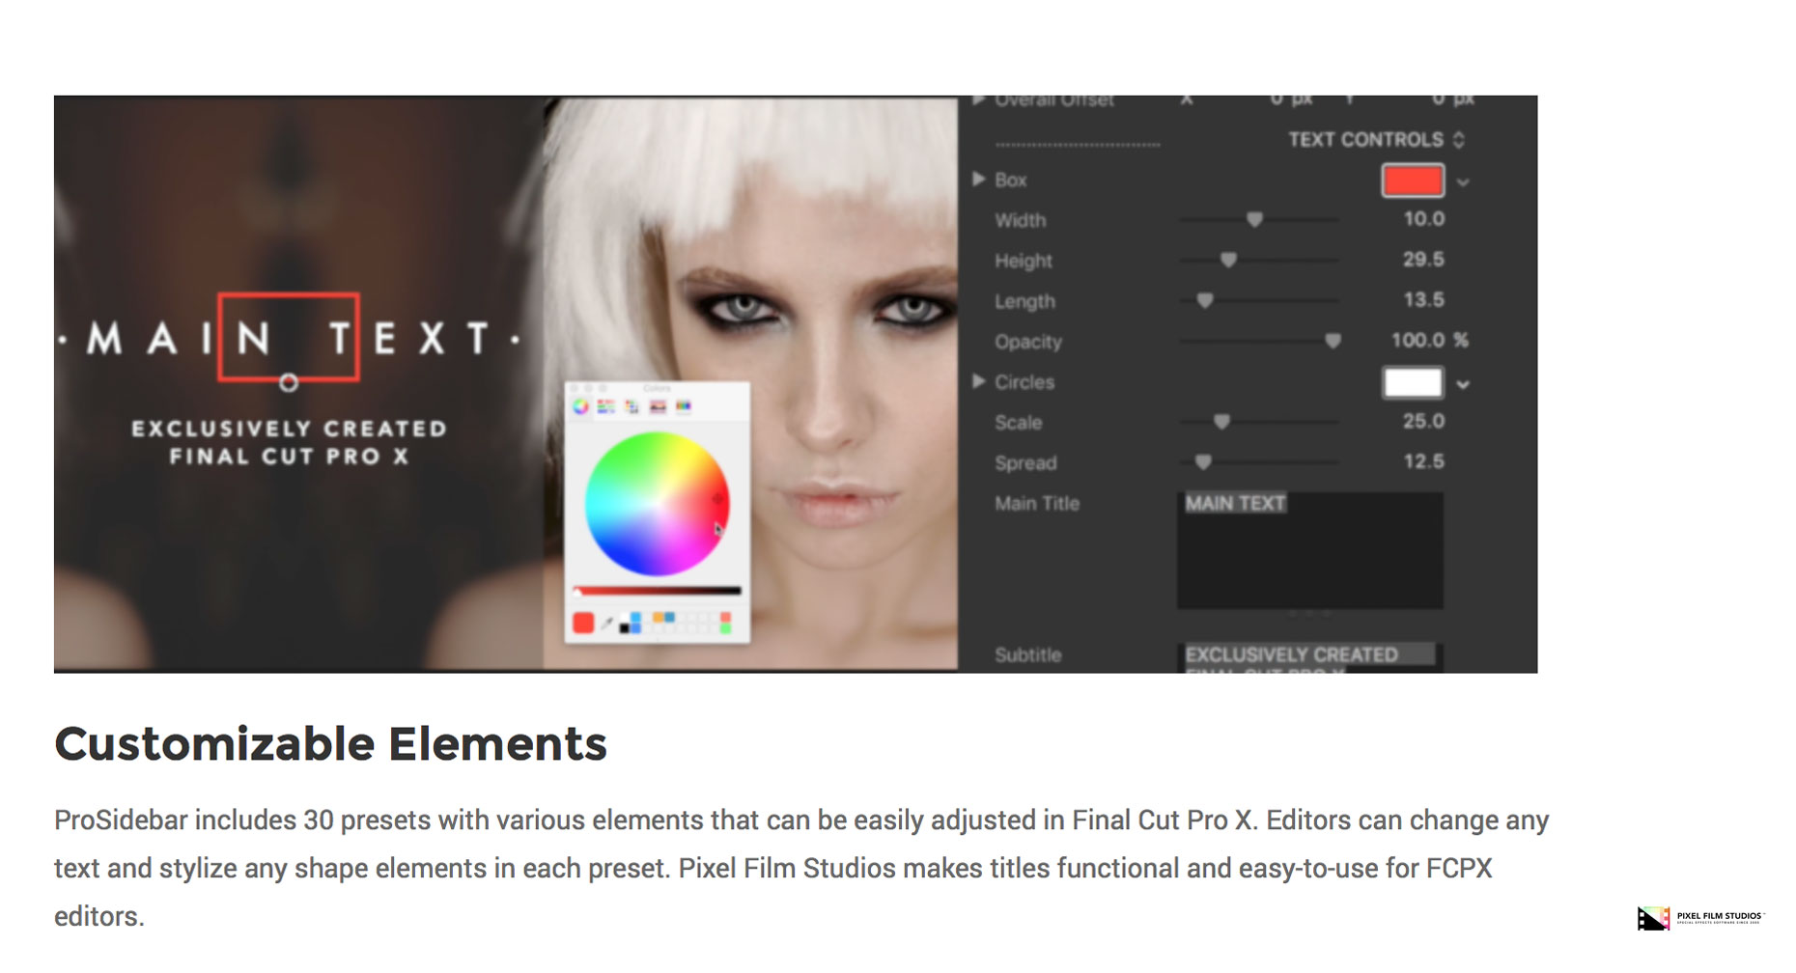This screenshot has height=973, width=1796.
Task: Click the Opacity value 100.0
Action: [x=1417, y=341]
